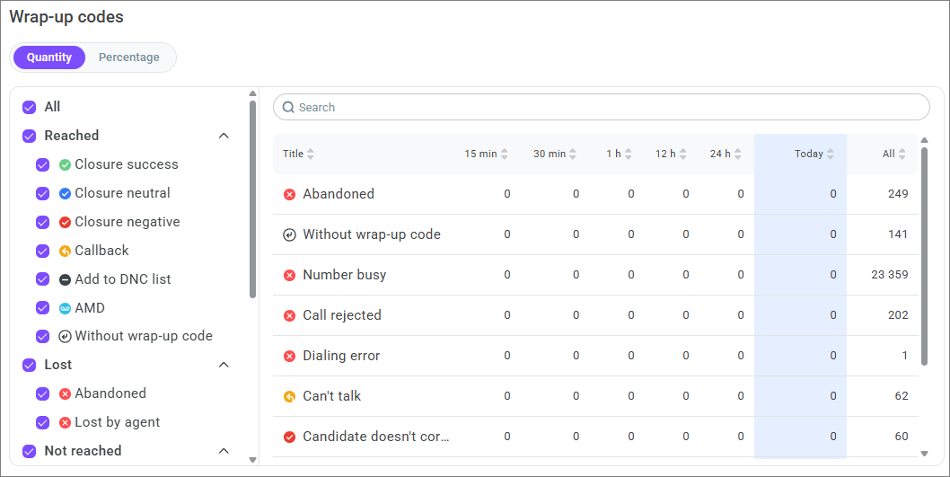Click the red X icon in Dialing error row
950x477 pixels.
tap(290, 356)
